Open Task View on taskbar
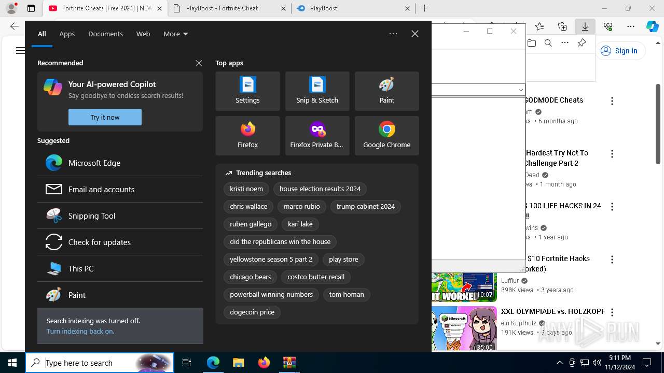The image size is (664, 373). [x=187, y=363]
